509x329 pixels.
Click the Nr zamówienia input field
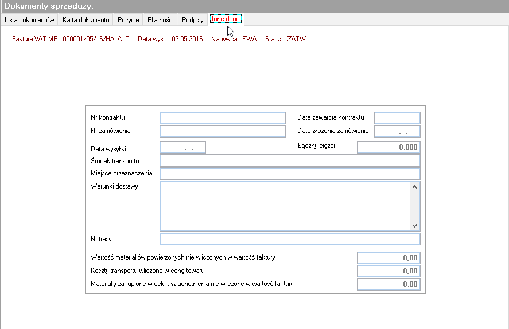[x=223, y=131]
